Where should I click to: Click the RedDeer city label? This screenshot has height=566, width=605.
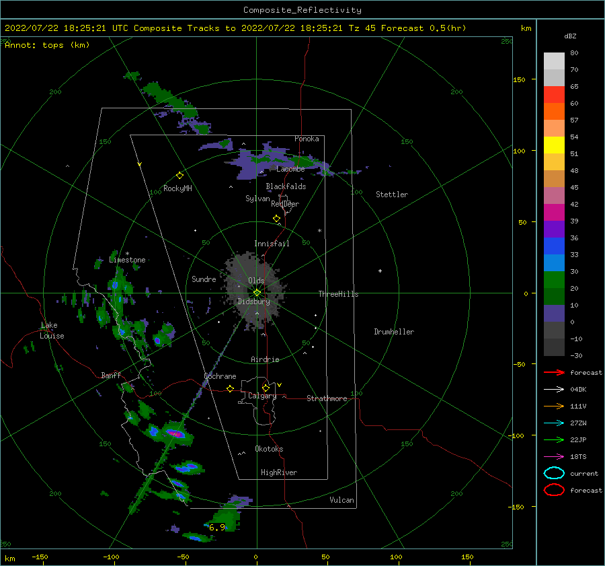(x=285, y=204)
